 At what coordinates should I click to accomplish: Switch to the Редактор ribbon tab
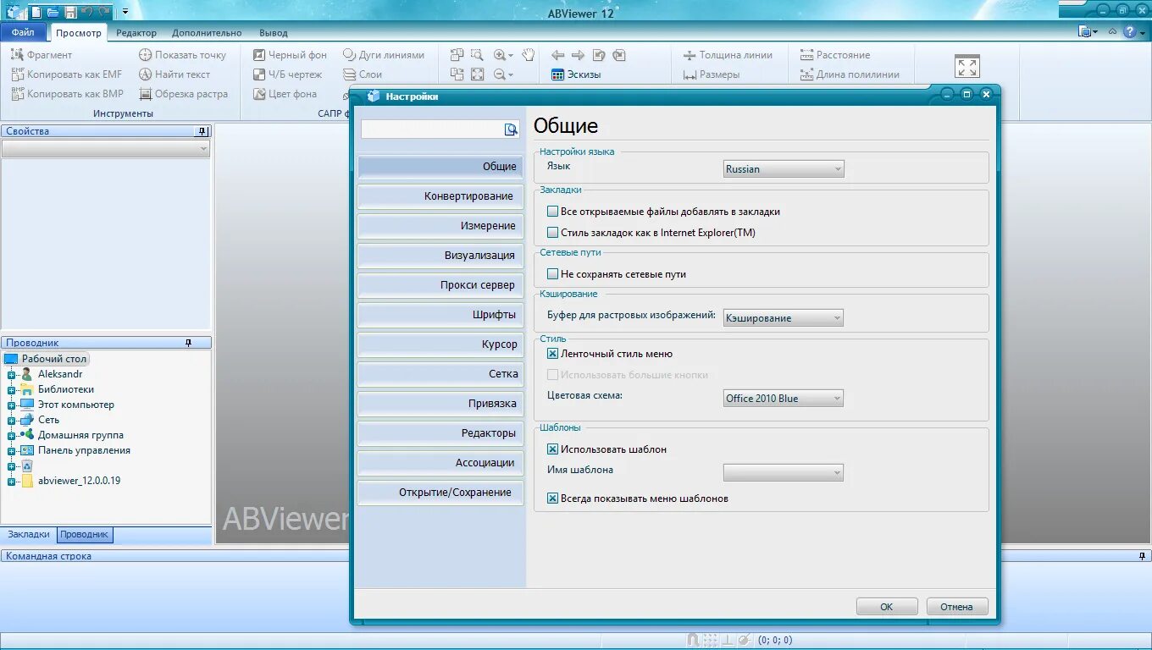click(136, 32)
